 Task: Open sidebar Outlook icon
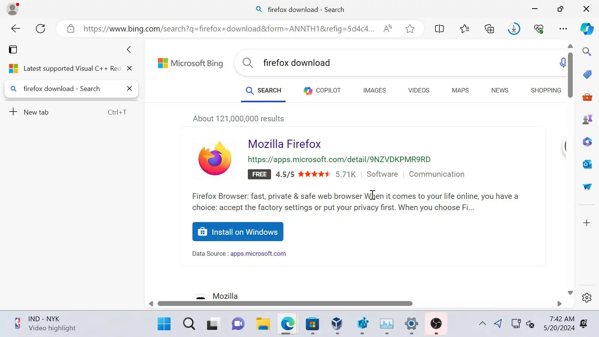click(x=587, y=164)
